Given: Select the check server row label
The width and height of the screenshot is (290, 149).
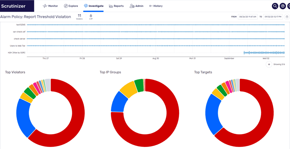Looking at the screenshot, I should tap(20, 39).
